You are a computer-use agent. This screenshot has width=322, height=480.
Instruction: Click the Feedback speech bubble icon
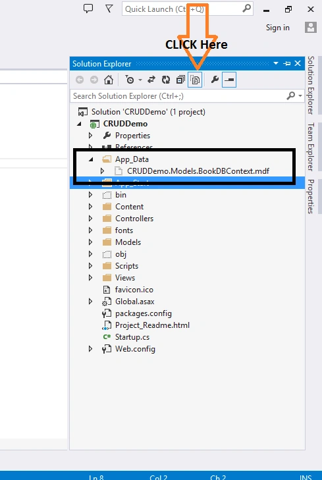(x=88, y=9)
